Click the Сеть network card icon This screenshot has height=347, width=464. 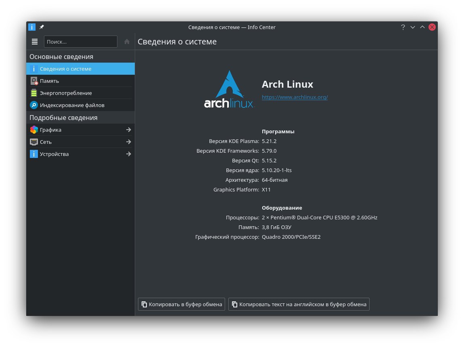[x=34, y=142]
